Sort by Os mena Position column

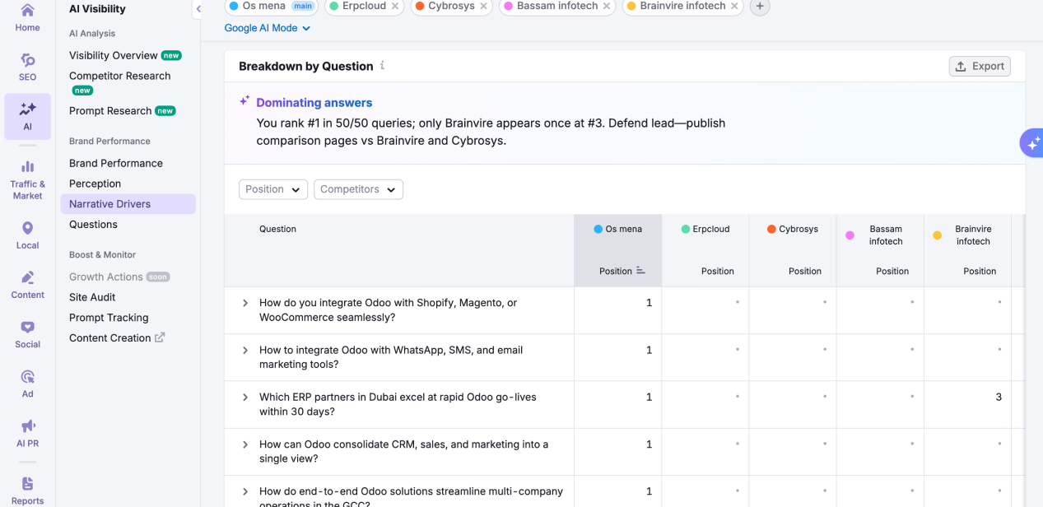pyautogui.click(x=640, y=271)
